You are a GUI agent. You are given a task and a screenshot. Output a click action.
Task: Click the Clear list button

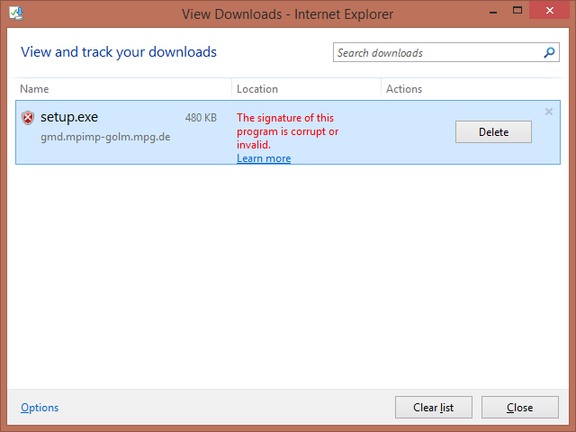(434, 408)
